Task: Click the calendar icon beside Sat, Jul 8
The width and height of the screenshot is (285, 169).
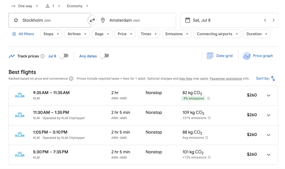Action: tap(188, 20)
